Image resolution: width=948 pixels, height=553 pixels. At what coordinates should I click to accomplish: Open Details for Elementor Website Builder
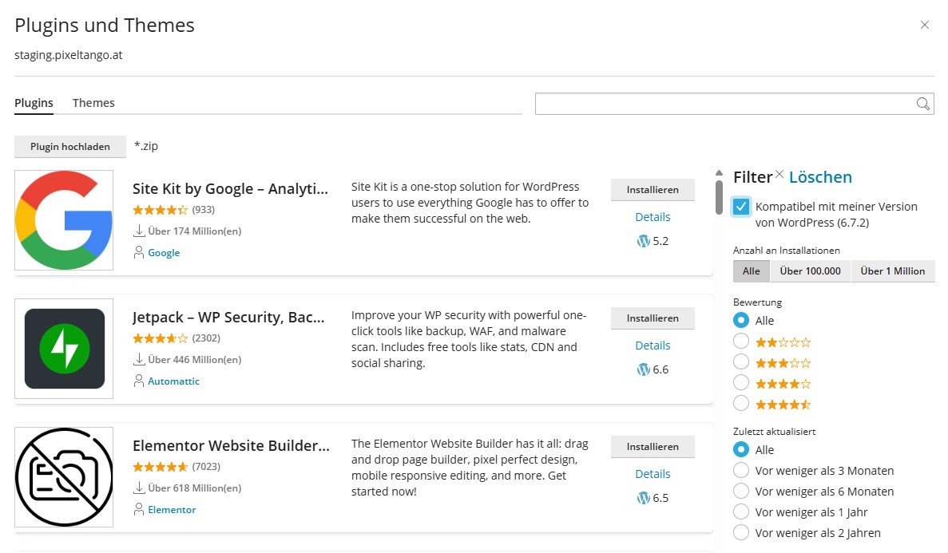click(x=652, y=474)
